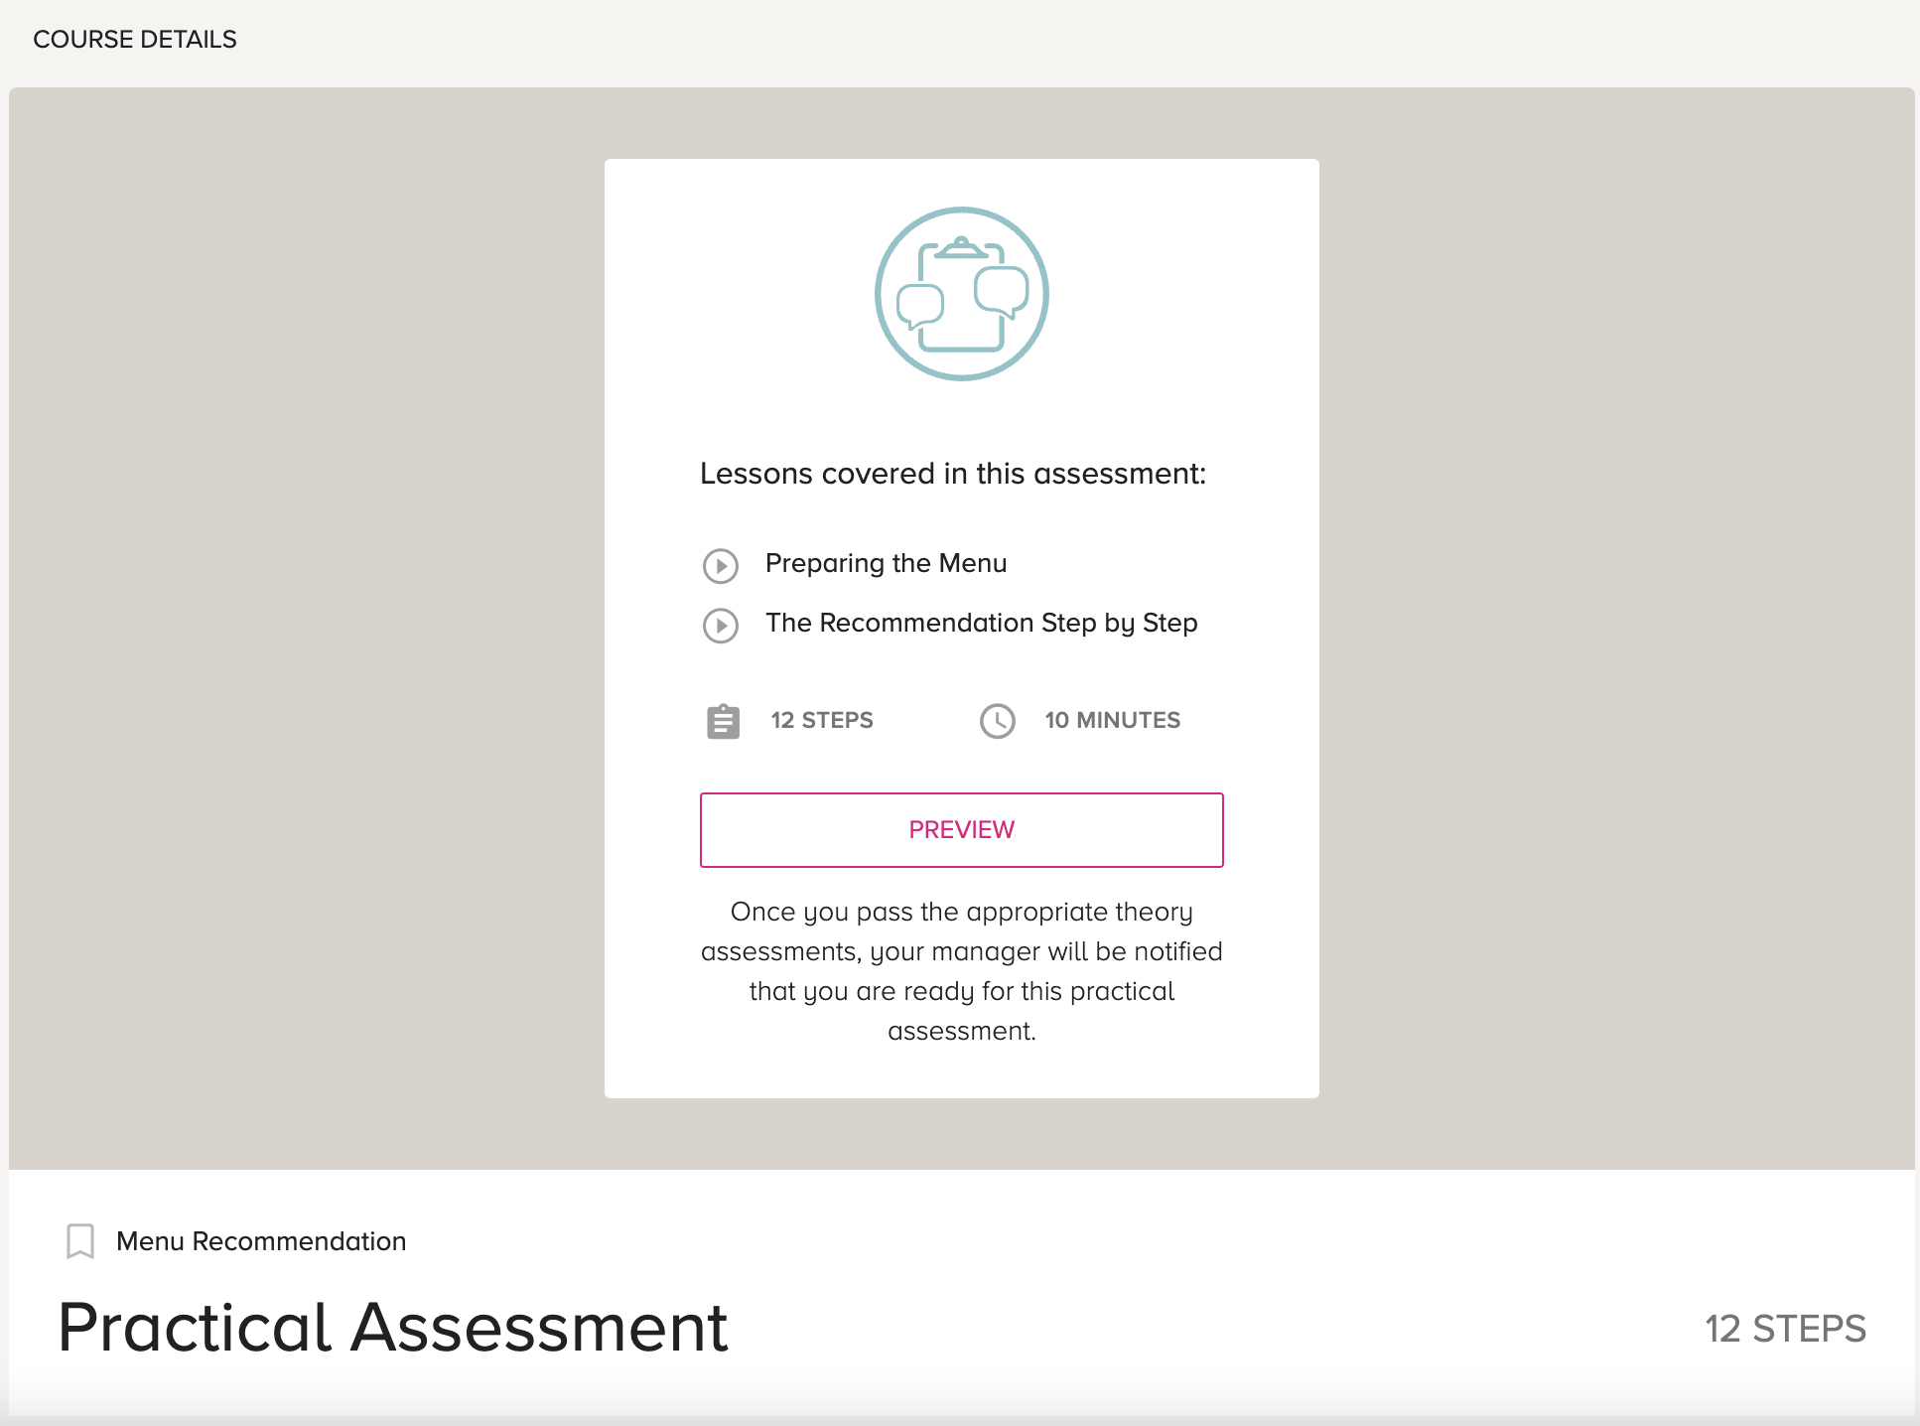Open The Recommendation Step by Step lesson
The height and width of the screenshot is (1426, 1920).
(981, 623)
